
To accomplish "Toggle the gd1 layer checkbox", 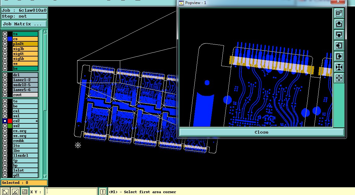I will [5, 175].
